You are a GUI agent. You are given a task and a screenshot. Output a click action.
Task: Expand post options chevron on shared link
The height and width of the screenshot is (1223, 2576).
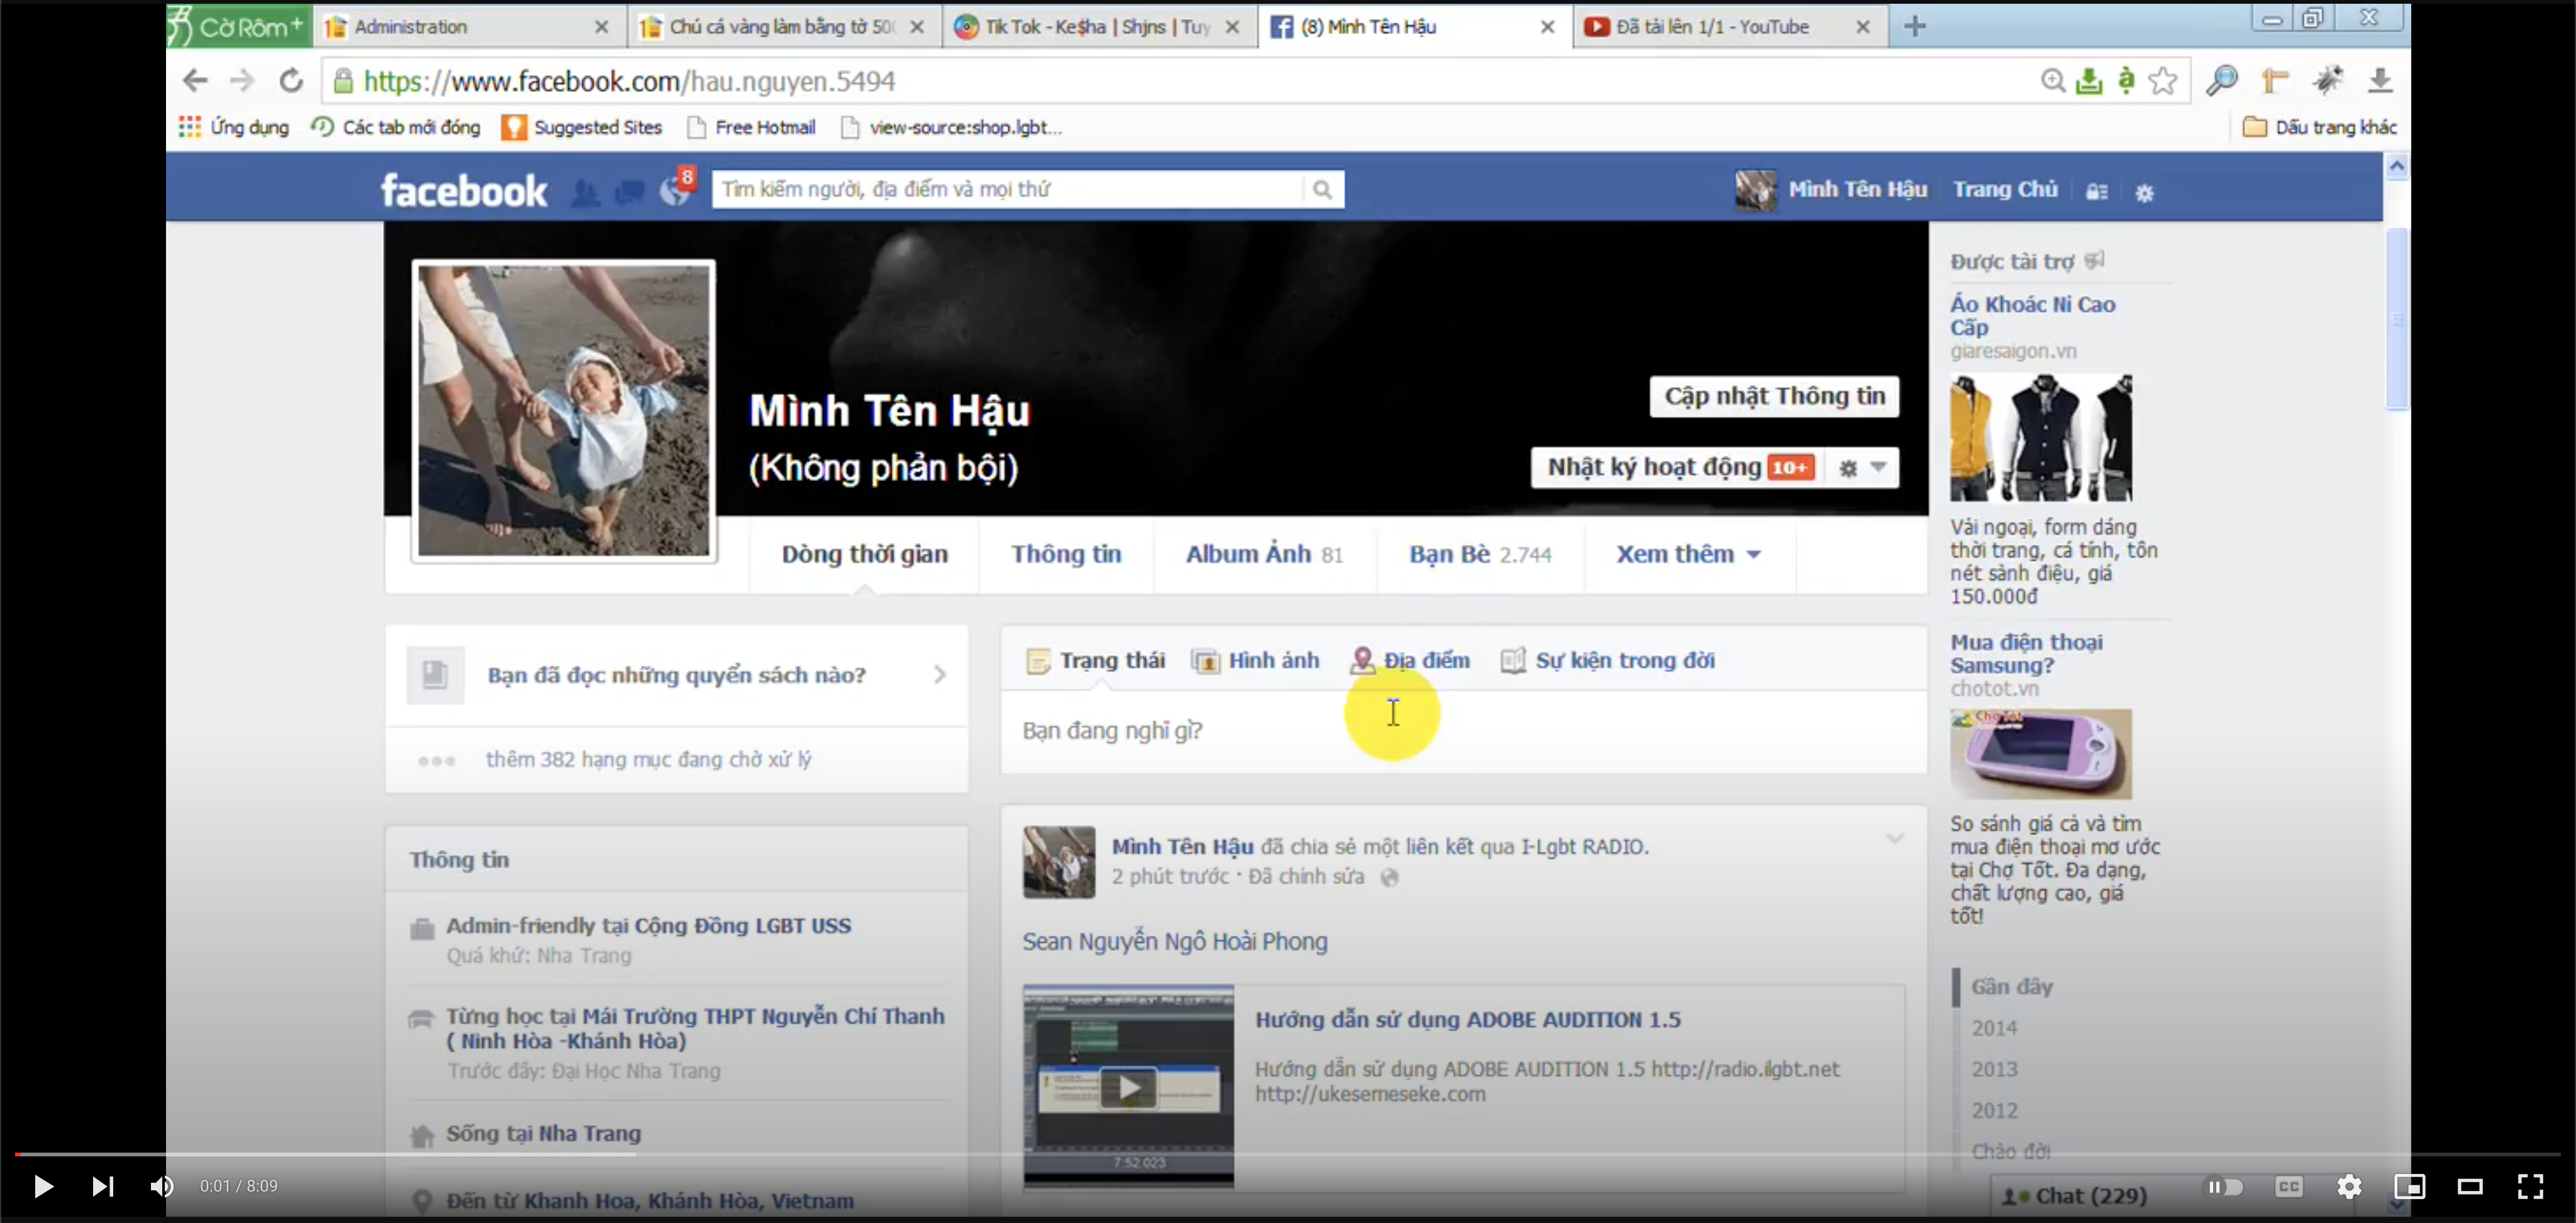[x=1894, y=839]
